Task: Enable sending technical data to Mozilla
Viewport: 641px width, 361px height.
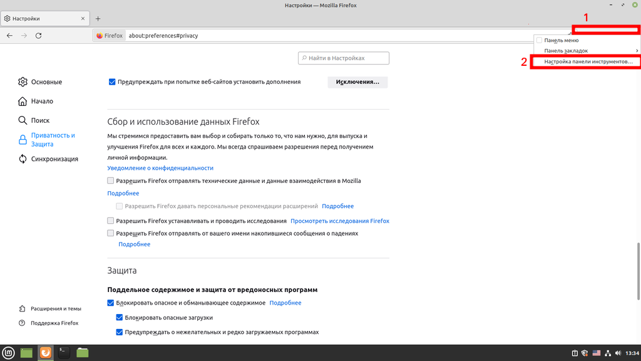Action: tap(111, 180)
